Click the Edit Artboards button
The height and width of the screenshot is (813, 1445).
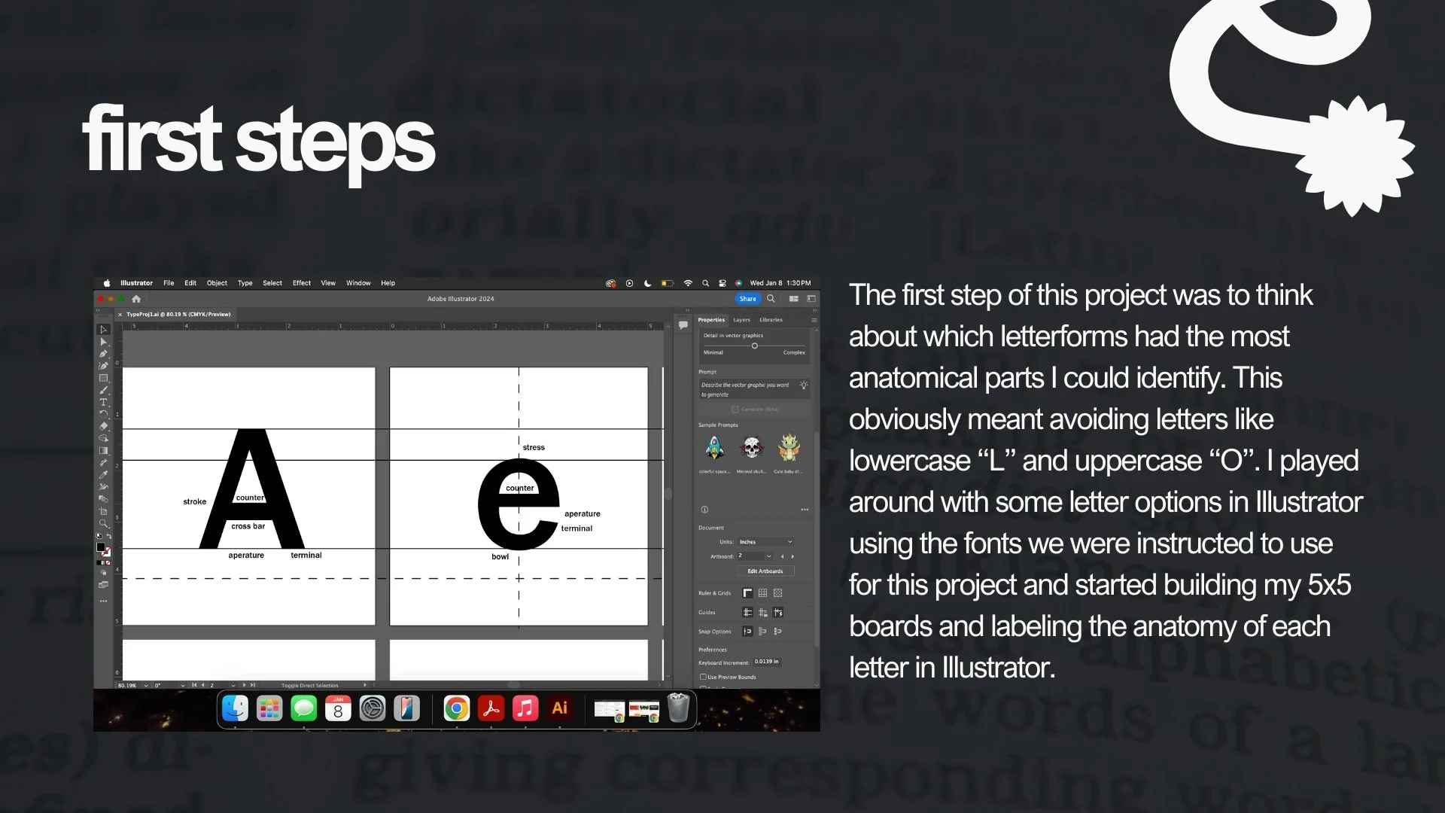pos(765,571)
